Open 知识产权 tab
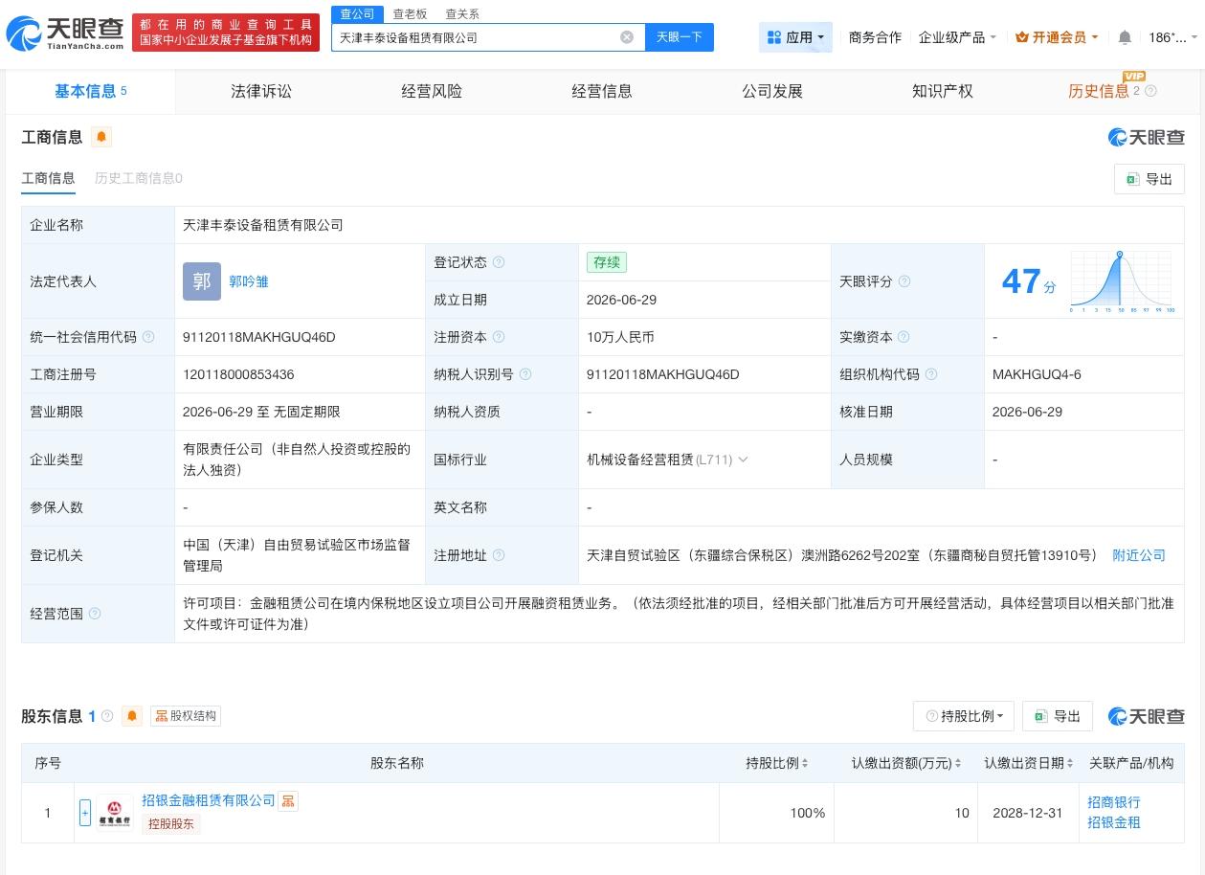Viewport: 1205px width, 875px height. 943,91
